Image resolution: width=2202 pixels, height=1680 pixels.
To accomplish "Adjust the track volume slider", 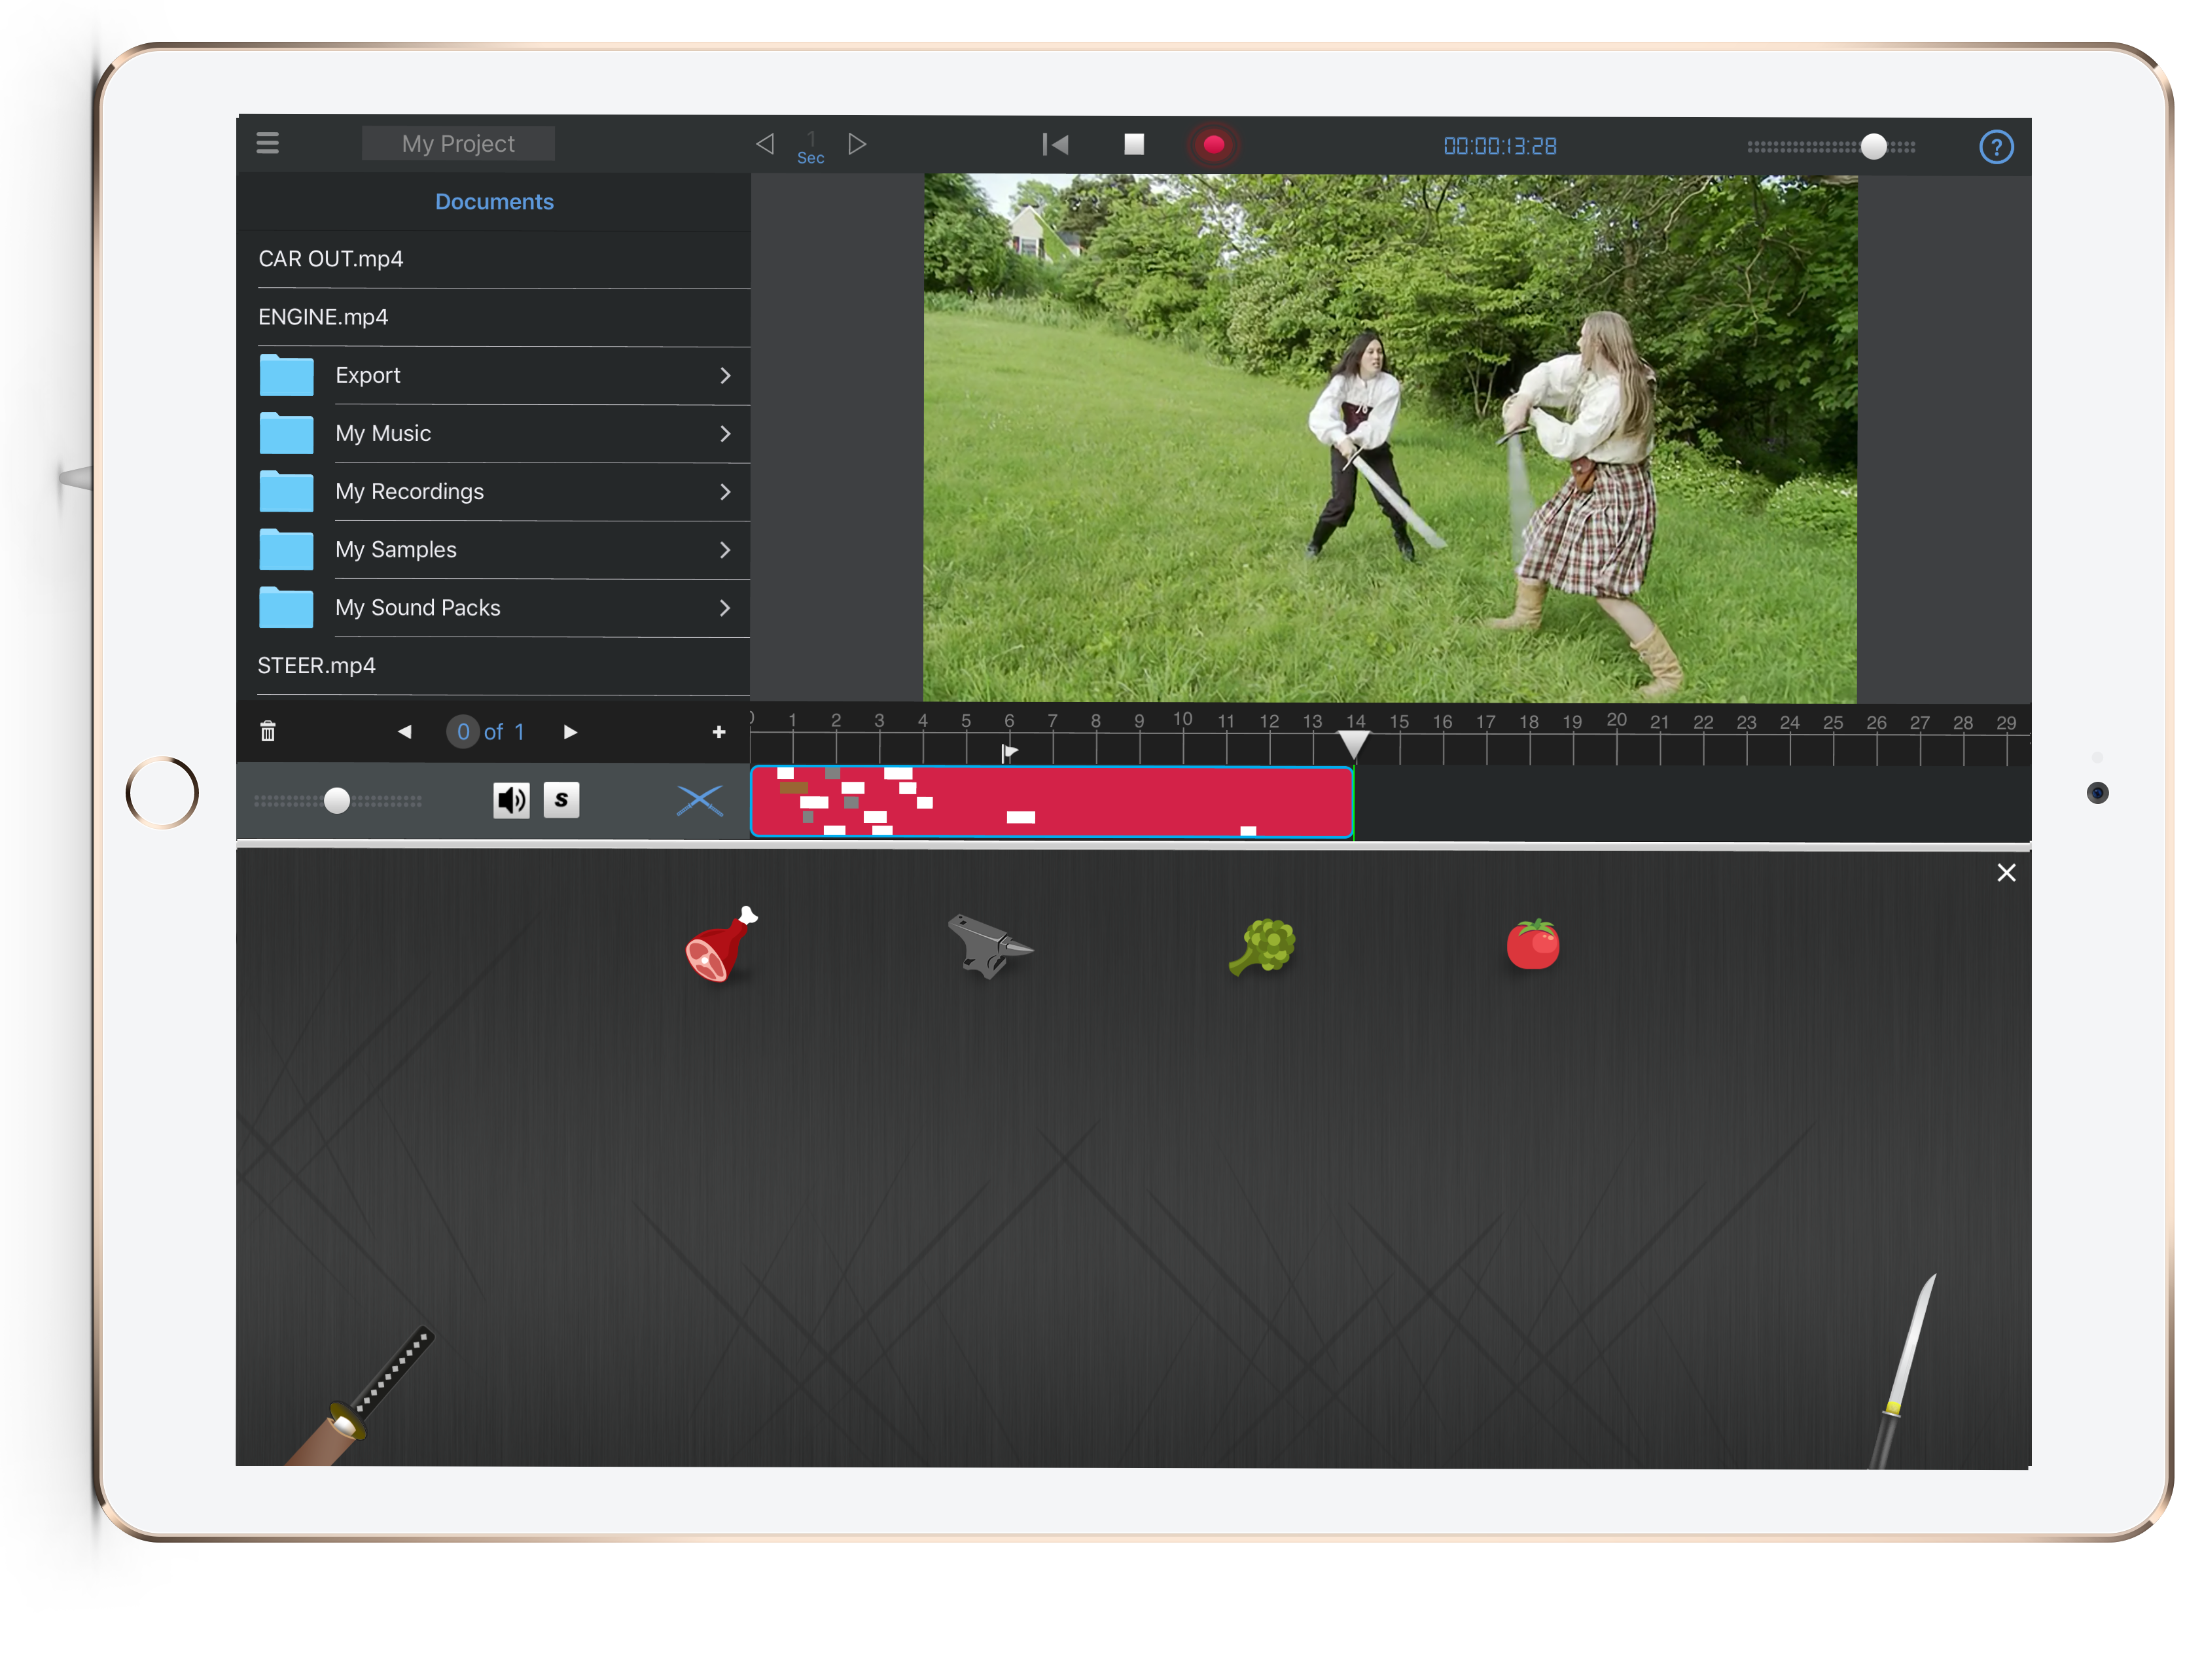I will coord(337,800).
